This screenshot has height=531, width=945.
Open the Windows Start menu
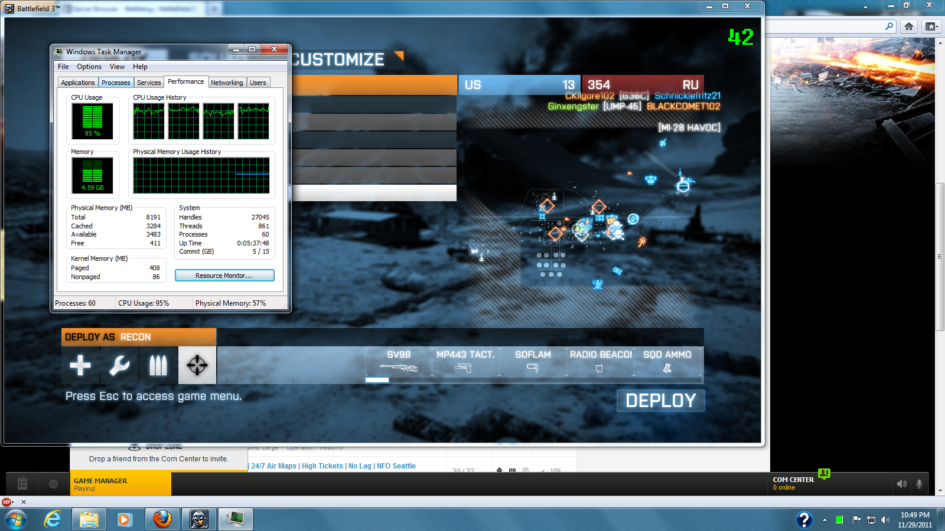(x=16, y=519)
